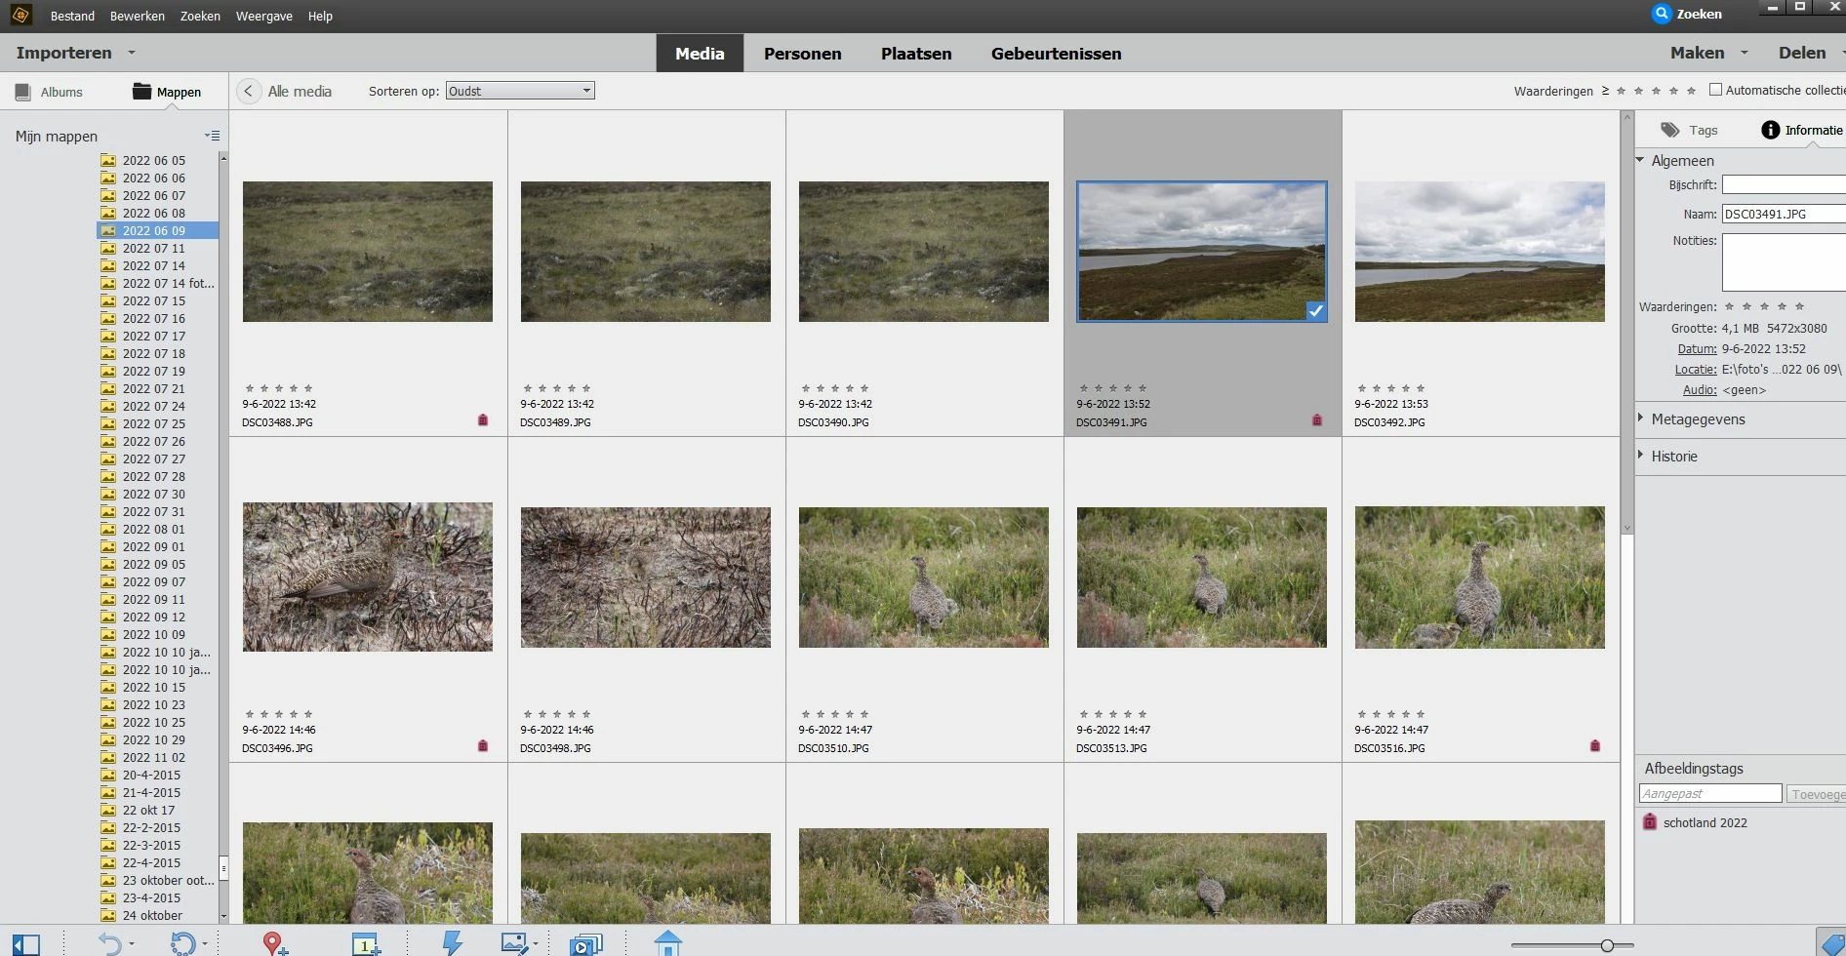Viewport: 1846px width, 956px height.
Task: Click the back arrow beside Alle media
Action: [249, 91]
